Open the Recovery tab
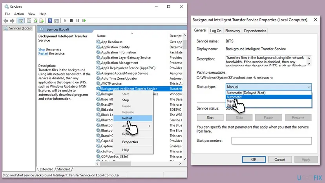 click(233, 31)
